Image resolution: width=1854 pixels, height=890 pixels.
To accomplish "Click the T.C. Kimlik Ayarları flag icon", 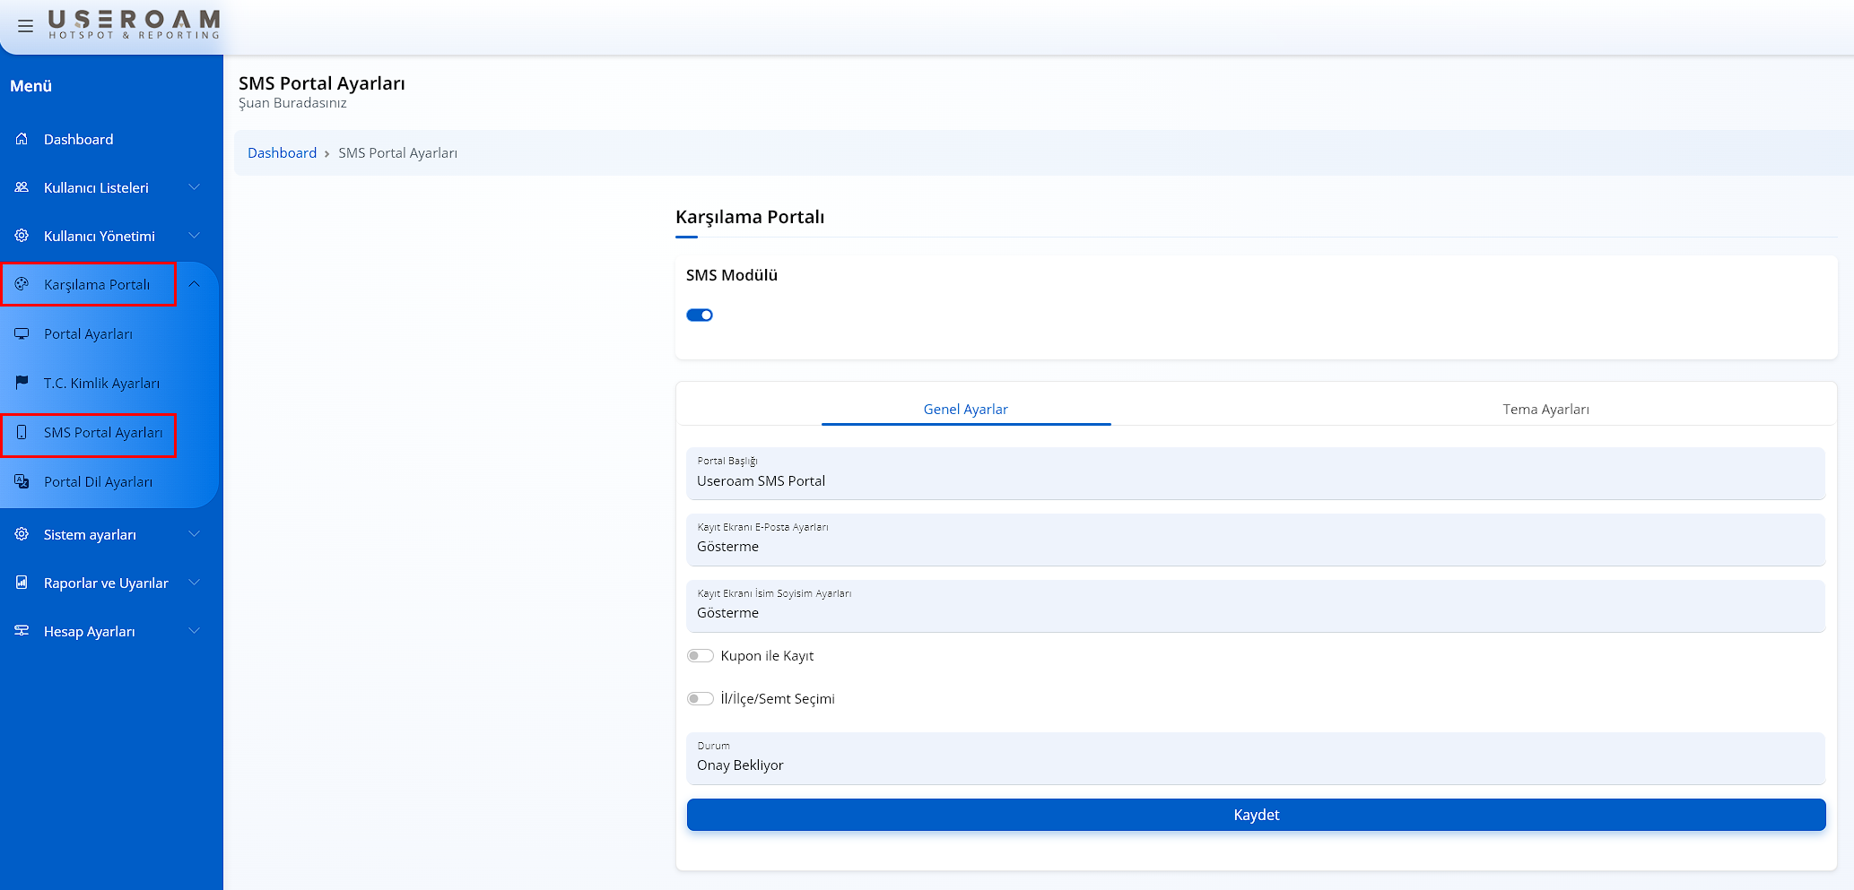I will point(22,383).
